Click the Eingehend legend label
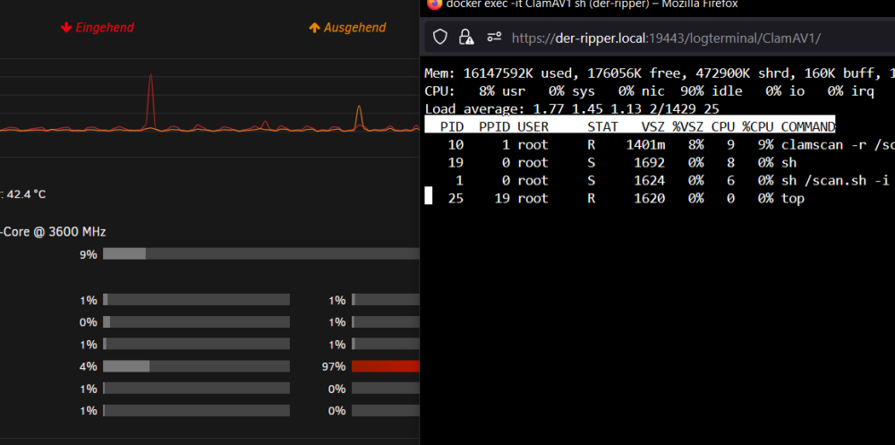 tap(105, 28)
